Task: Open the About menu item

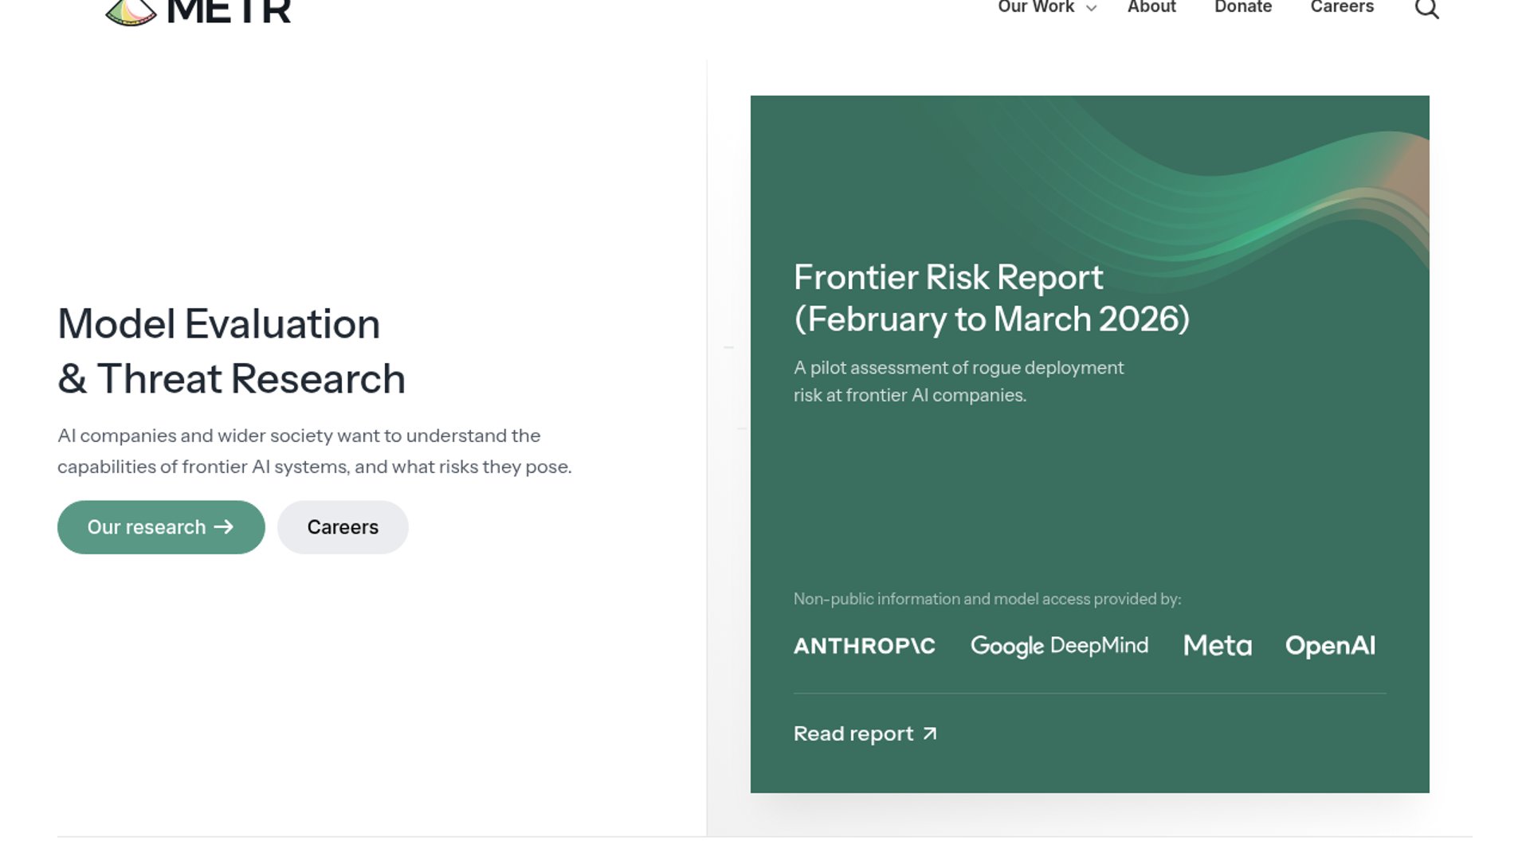Action: pos(1151,7)
